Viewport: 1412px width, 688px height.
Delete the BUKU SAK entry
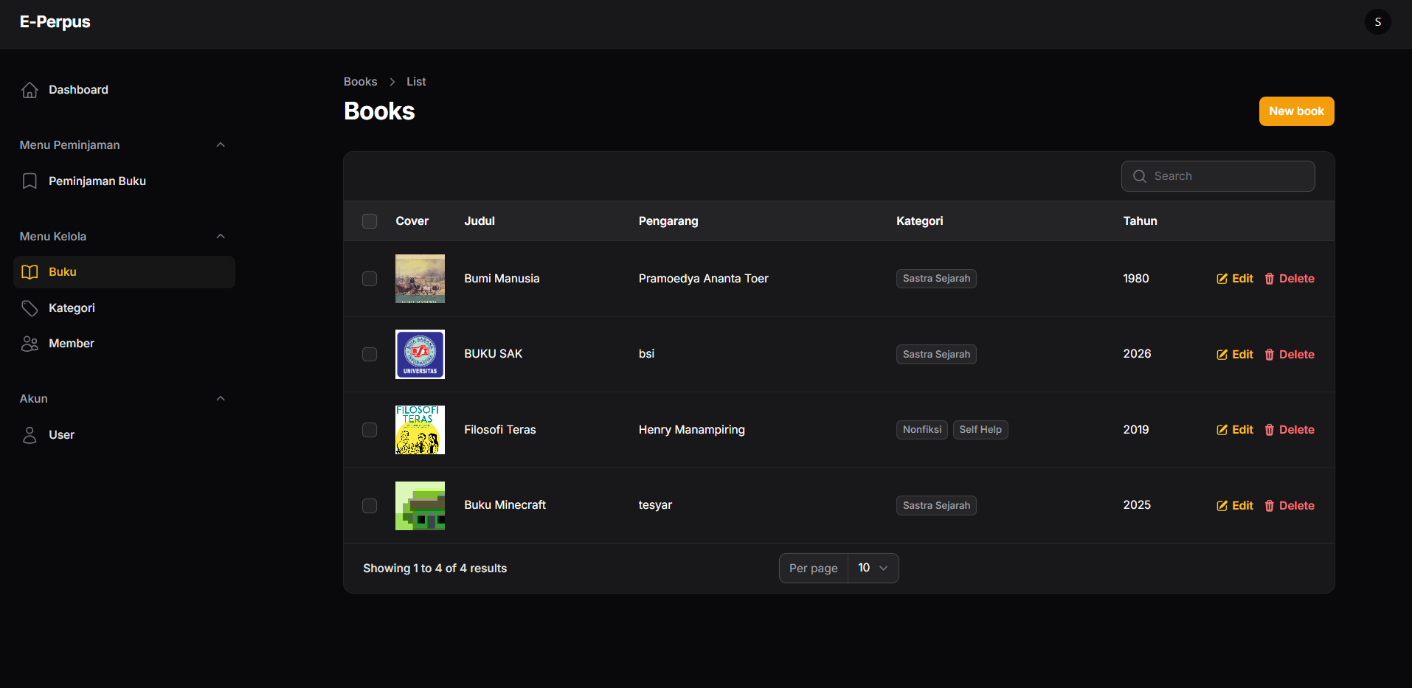1289,355
